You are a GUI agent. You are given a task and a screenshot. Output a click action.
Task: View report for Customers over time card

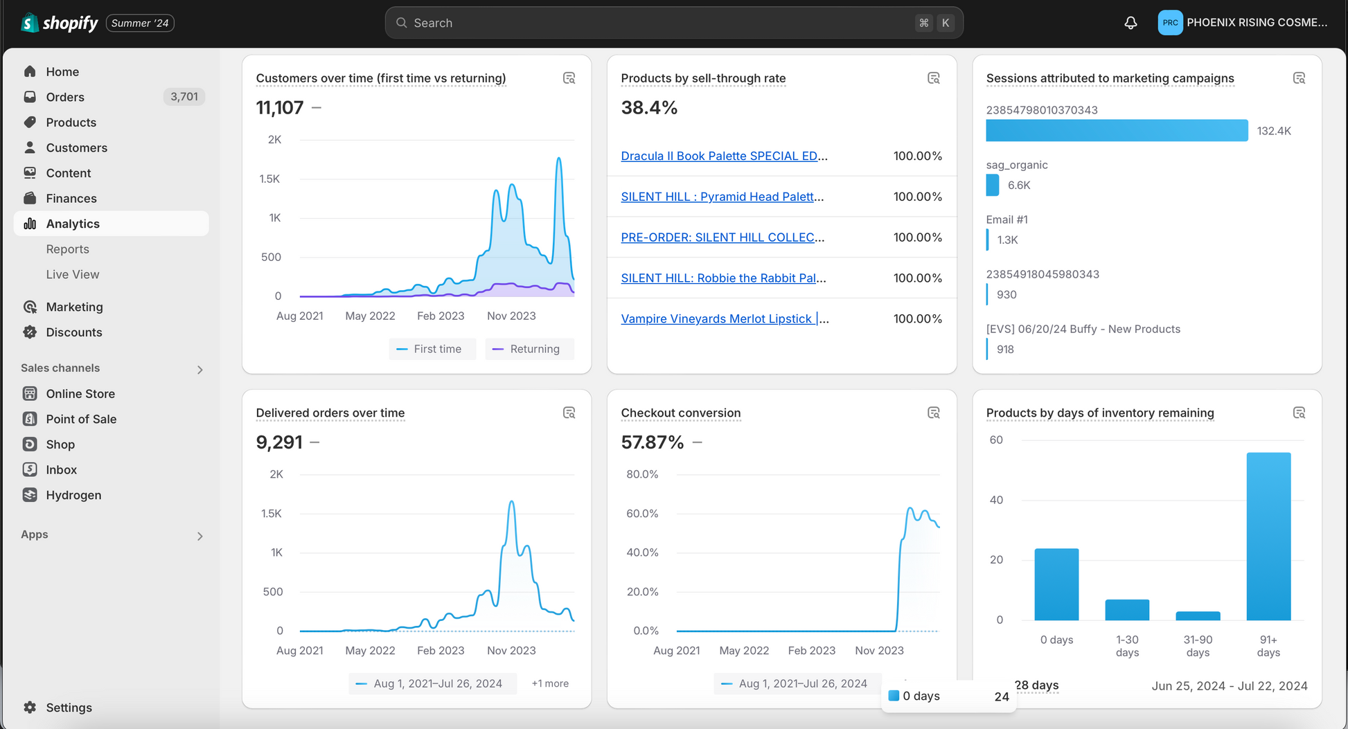pos(569,78)
